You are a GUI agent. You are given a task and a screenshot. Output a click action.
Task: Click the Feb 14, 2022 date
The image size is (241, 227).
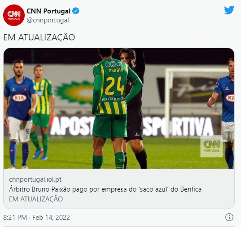click(51, 218)
